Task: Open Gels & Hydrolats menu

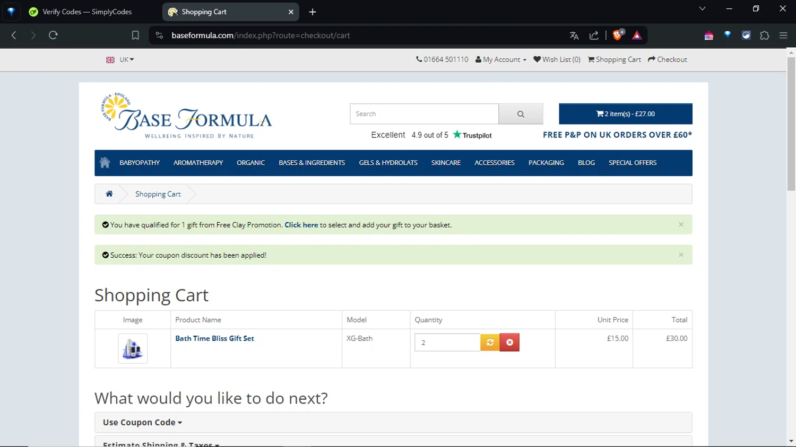Action: [x=388, y=163]
